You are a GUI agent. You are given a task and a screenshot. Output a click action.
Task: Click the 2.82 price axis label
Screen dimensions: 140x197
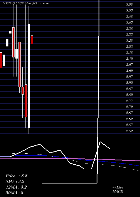coord(129,95)
